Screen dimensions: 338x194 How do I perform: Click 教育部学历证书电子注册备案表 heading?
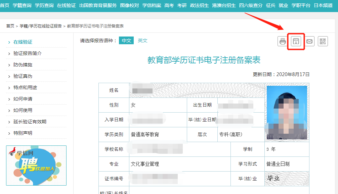point(204,60)
